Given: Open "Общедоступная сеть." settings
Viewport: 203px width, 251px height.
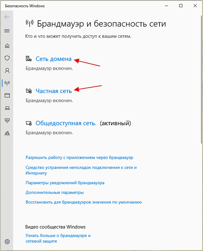Looking at the screenshot, I should pos(66,123).
